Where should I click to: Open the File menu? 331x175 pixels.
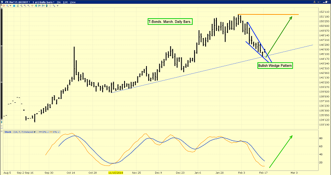tap(59, 2)
